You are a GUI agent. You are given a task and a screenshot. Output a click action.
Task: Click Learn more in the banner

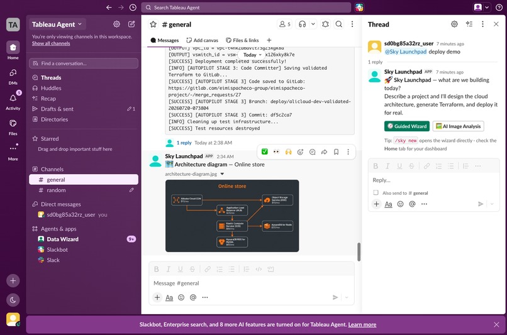pos(362,324)
